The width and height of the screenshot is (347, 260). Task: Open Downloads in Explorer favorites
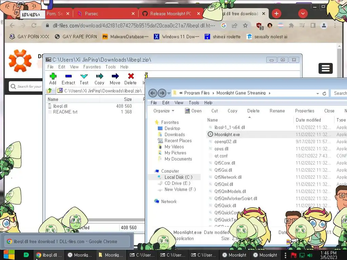click(x=175, y=134)
